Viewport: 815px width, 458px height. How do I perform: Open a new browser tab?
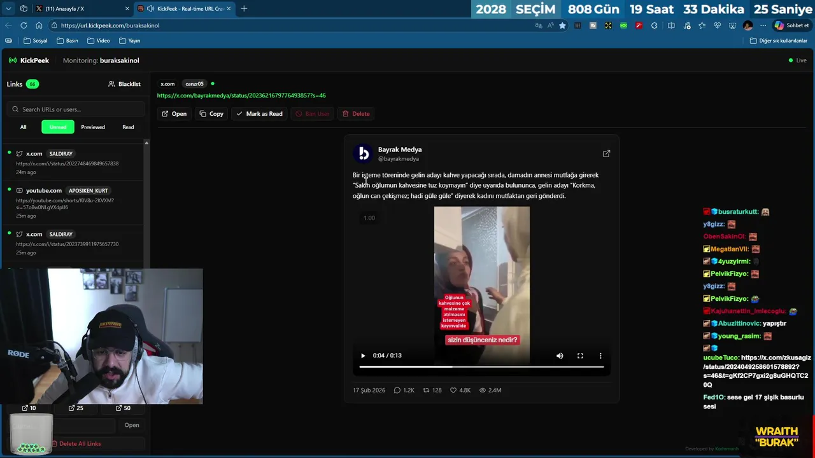pos(244,9)
